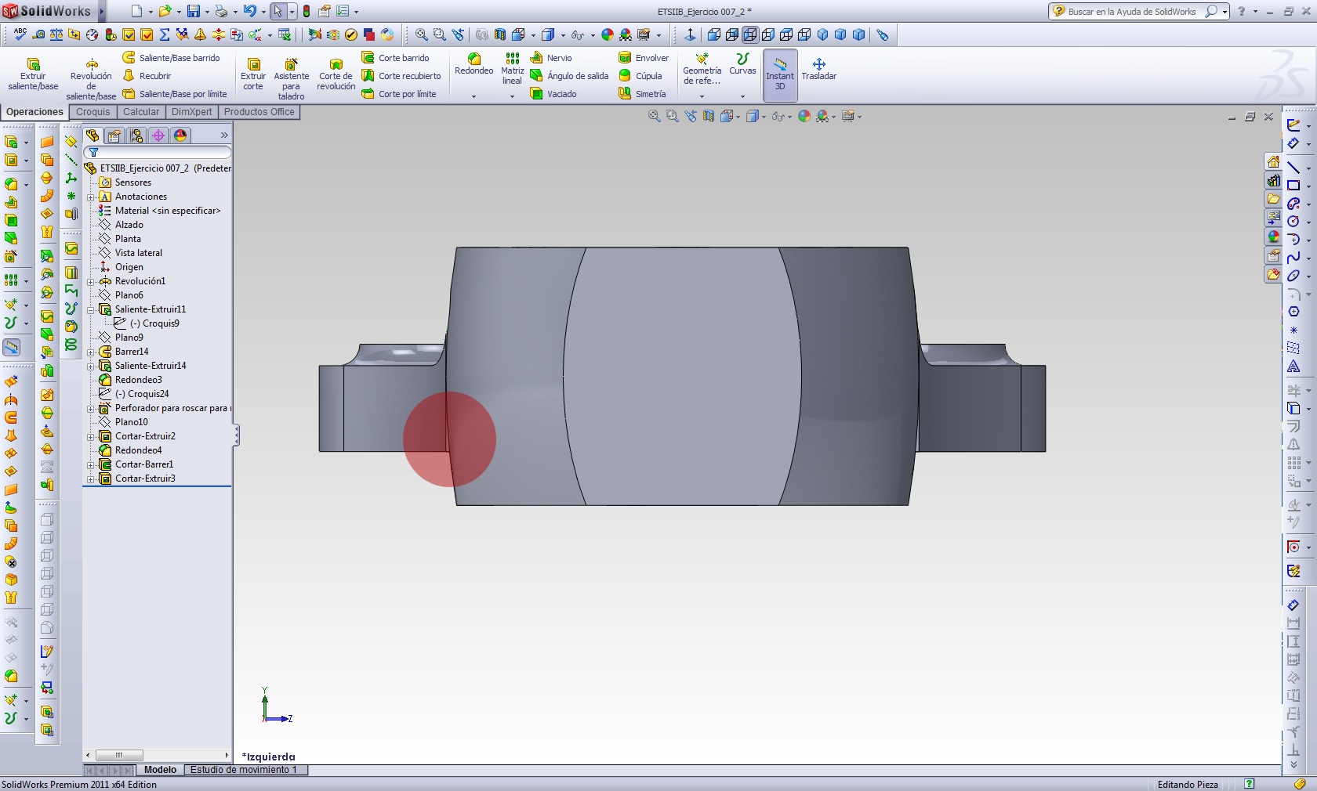Expand the Cortar-Extruir3 feature
This screenshot has height=791, width=1317.
pyautogui.click(x=91, y=479)
